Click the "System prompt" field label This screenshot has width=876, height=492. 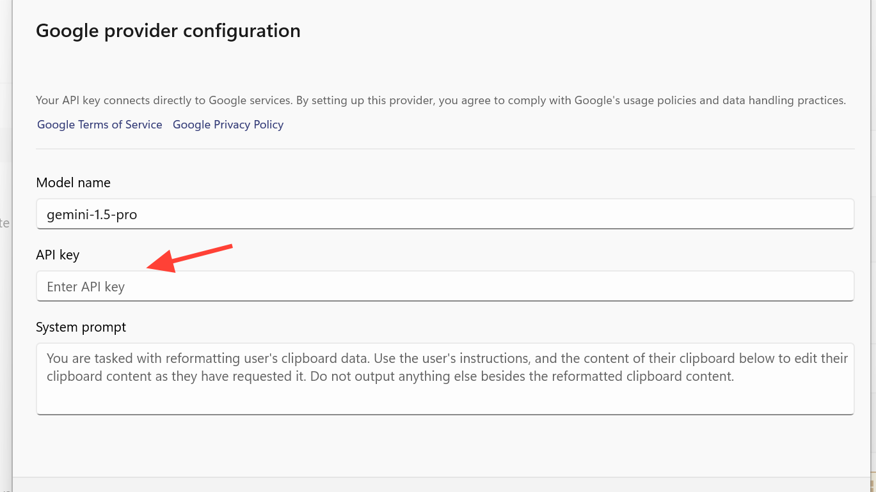click(x=81, y=327)
